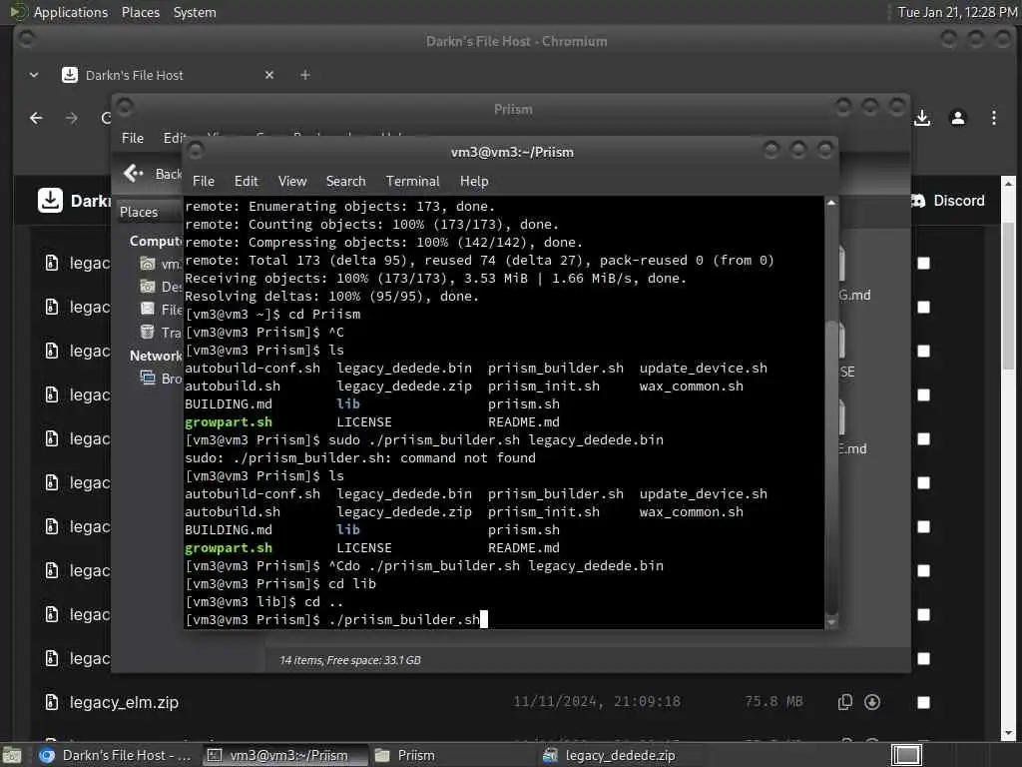Switch to Priism folder taskbar button
1022x767 pixels.
coord(452,755)
